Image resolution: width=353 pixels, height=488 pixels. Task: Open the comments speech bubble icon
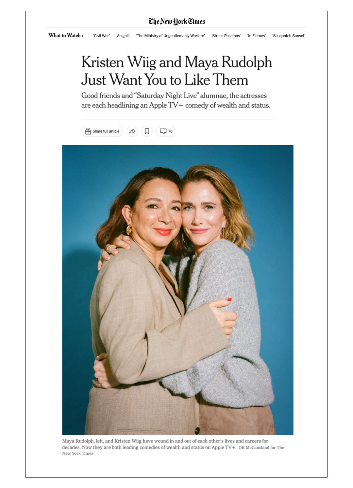tap(163, 131)
